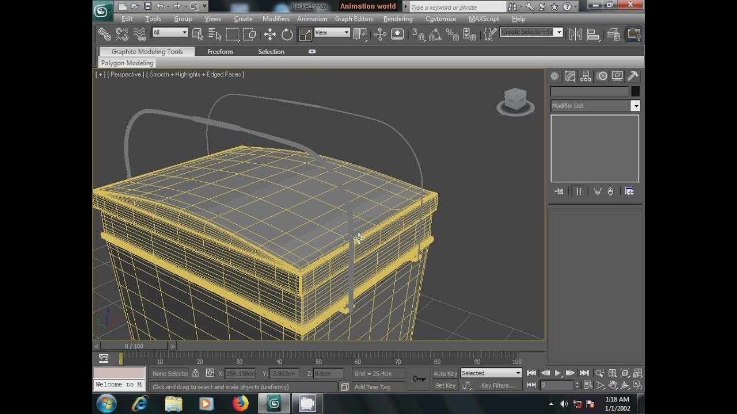Viewport: 737px width, 414px height.
Task: Click the ViewCube in the viewport
Action: pos(515,102)
